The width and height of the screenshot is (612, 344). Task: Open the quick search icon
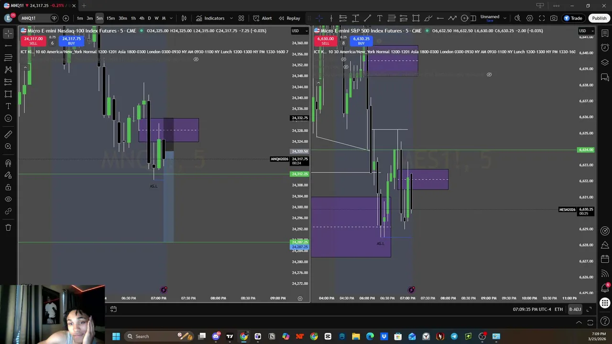point(517,18)
